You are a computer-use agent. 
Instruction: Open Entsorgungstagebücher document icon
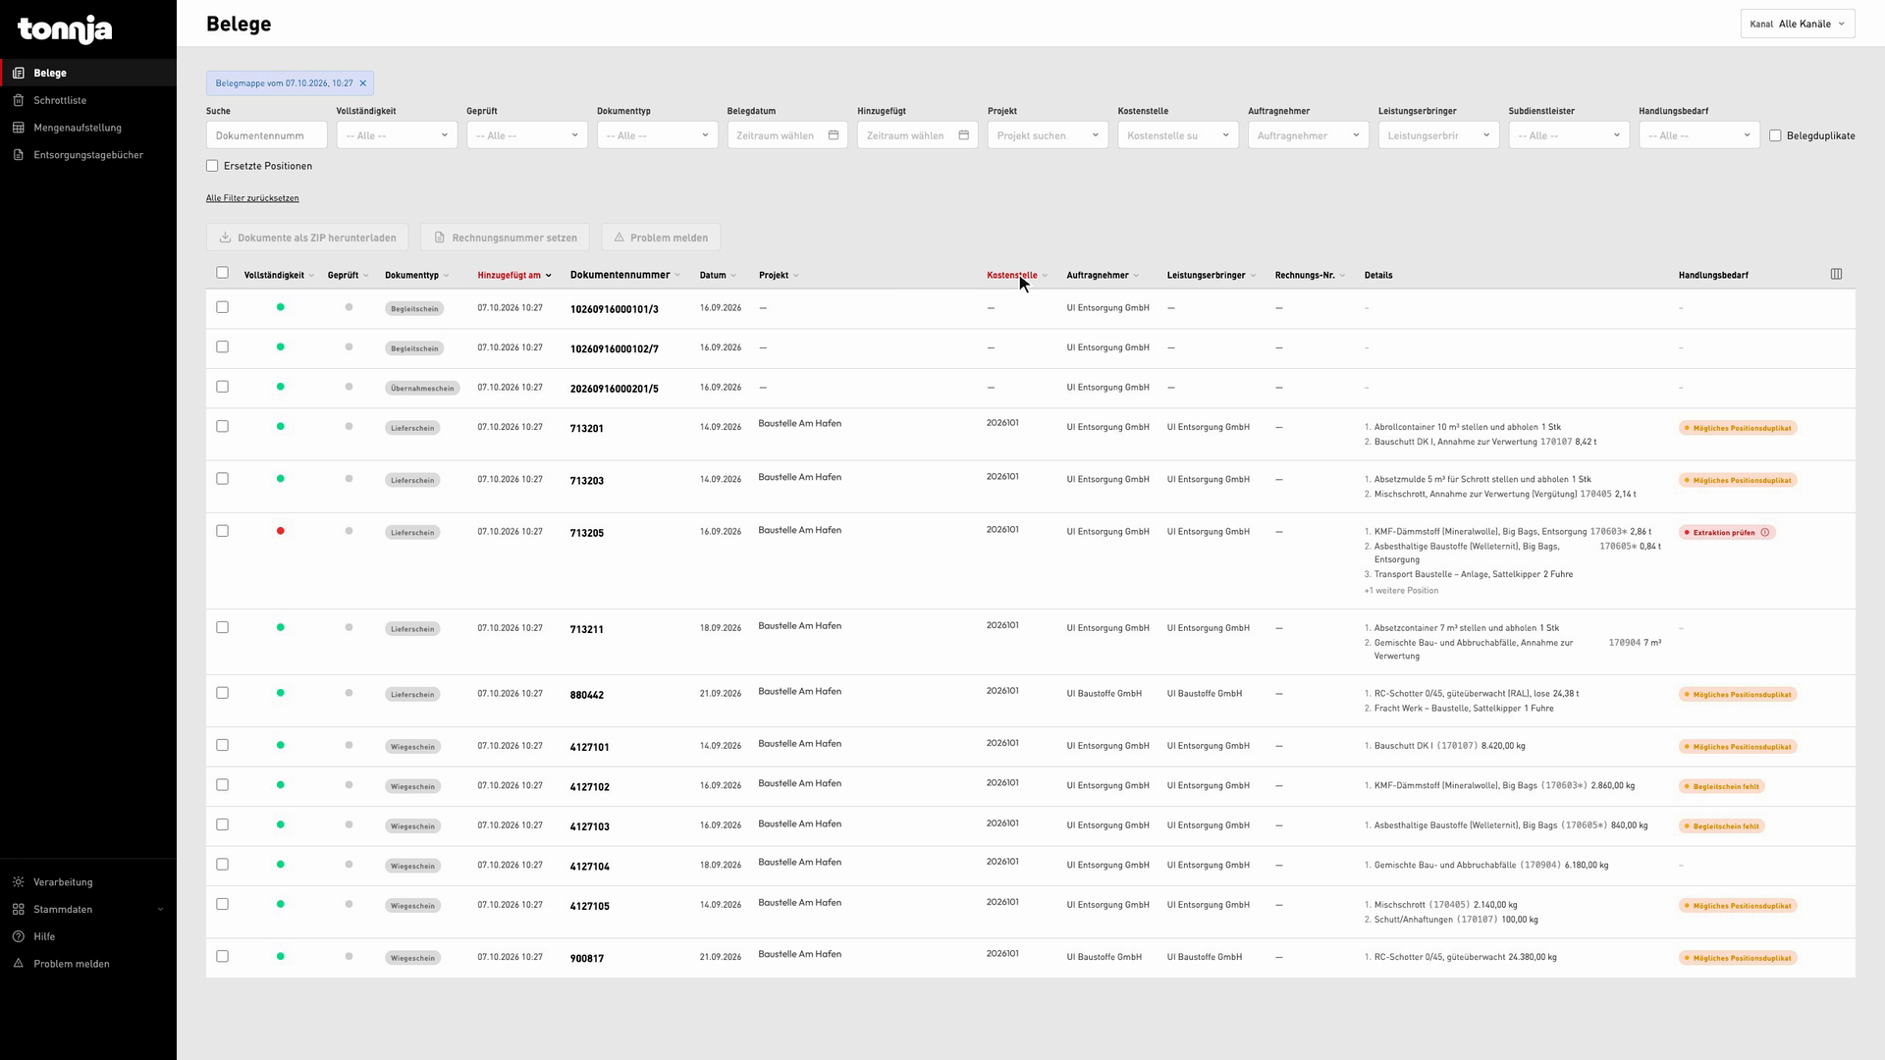[19, 155]
